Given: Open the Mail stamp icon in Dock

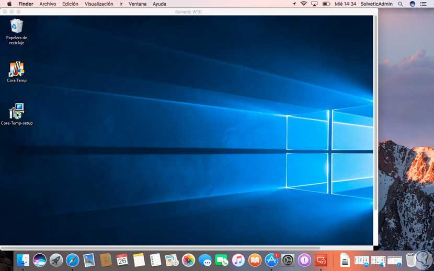Looking at the screenshot, I should point(89,260).
